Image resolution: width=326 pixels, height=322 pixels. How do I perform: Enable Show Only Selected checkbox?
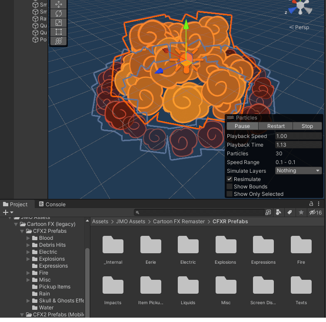pyautogui.click(x=230, y=194)
